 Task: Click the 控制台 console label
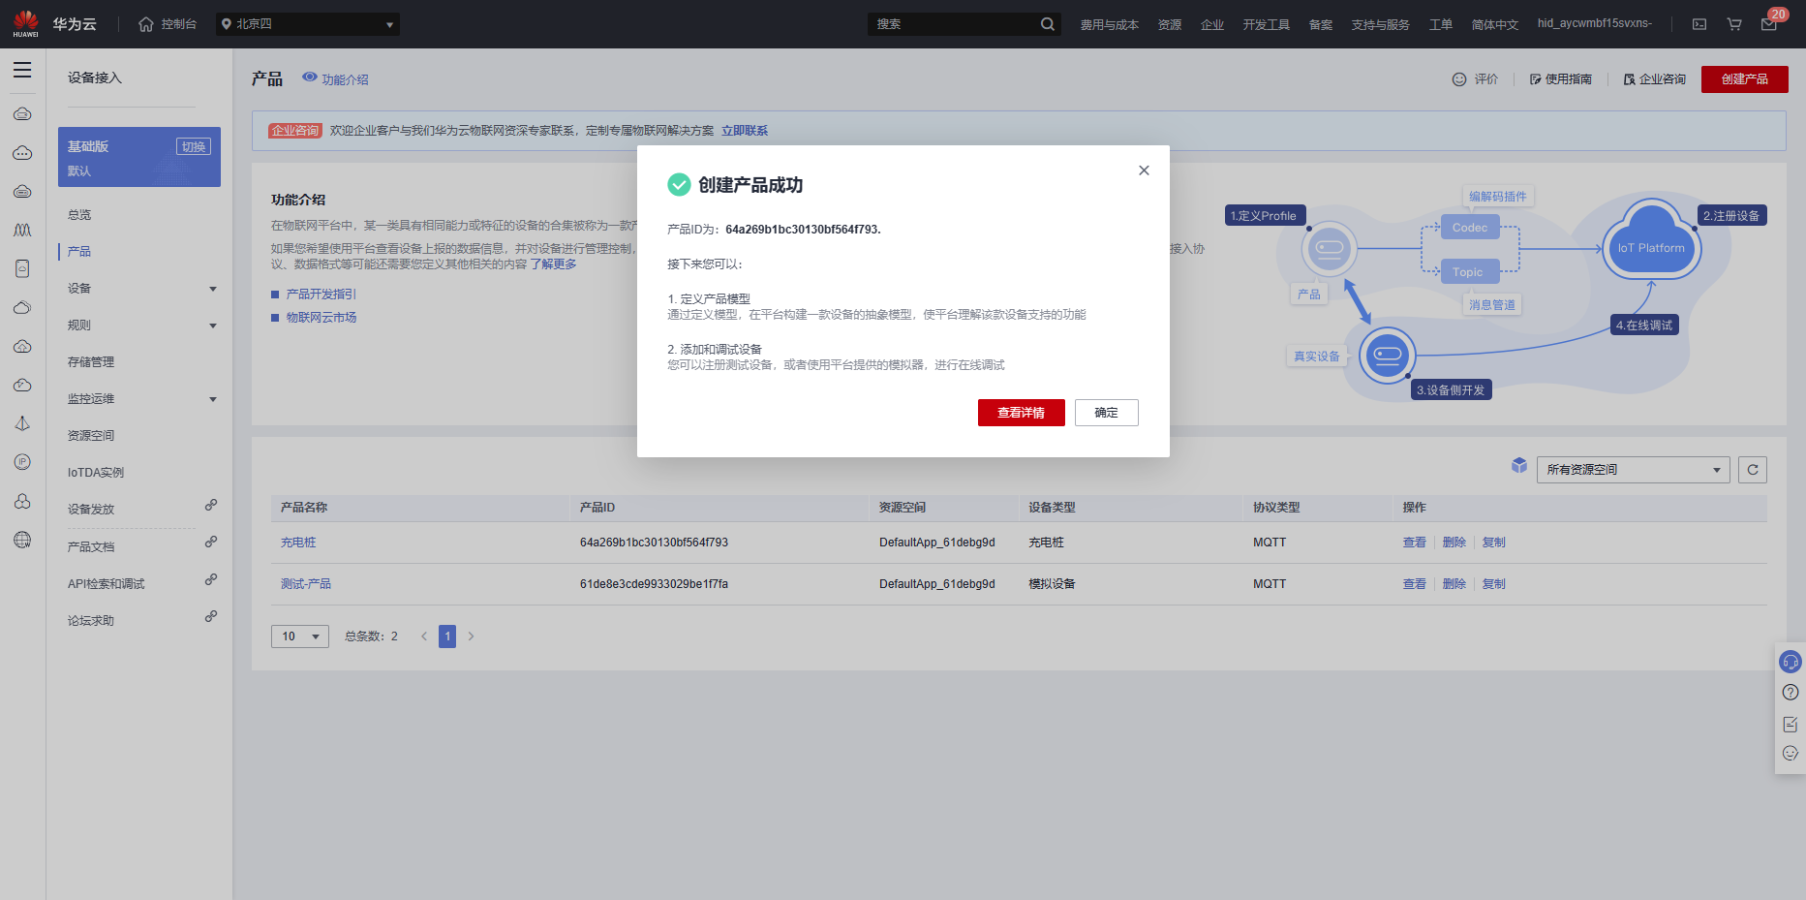click(x=179, y=24)
